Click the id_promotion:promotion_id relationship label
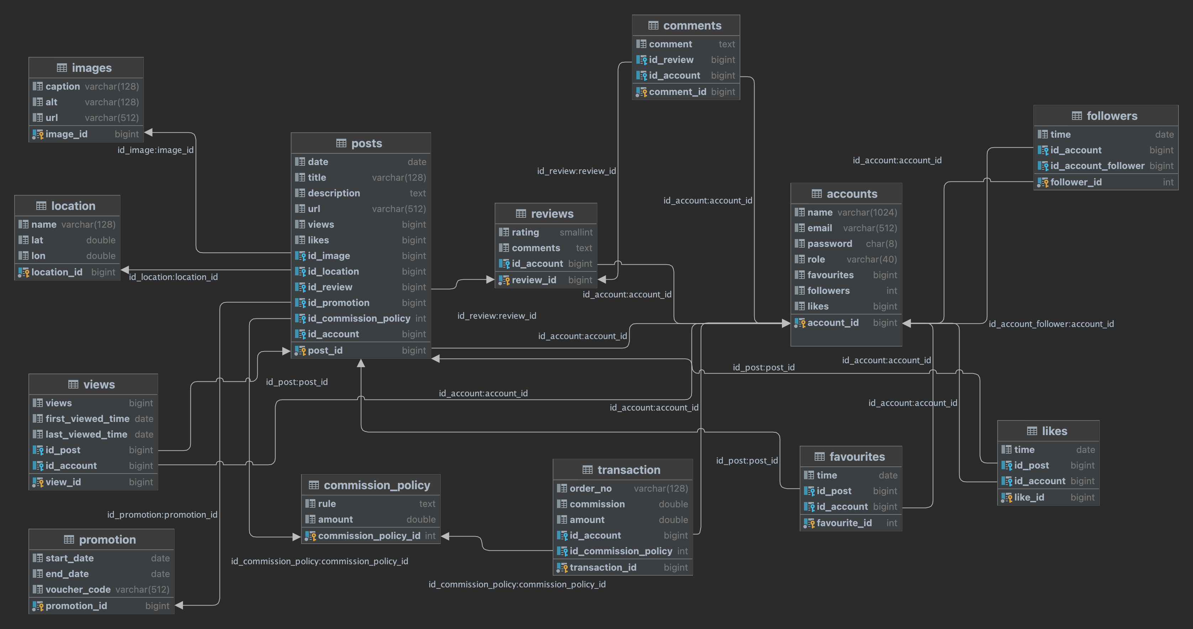The width and height of the screenshot is (1193, 629). tap(162, 515)
